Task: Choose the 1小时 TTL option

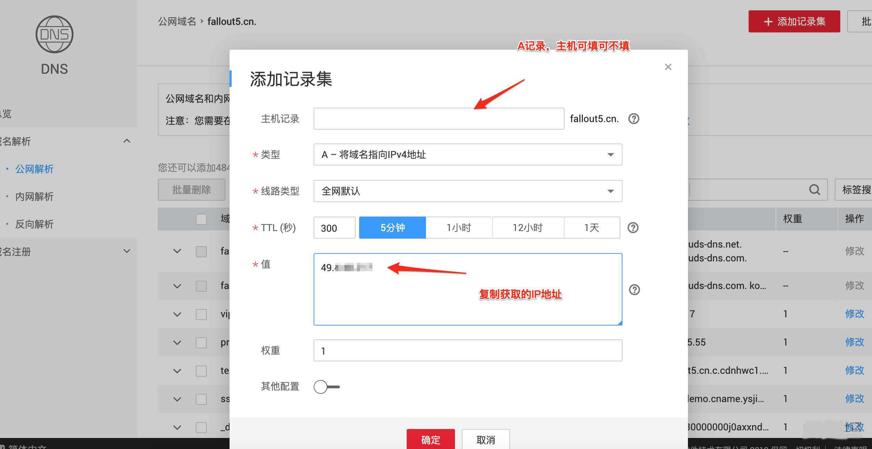Action: click(459, 228)
